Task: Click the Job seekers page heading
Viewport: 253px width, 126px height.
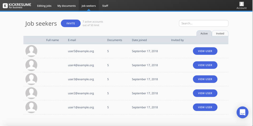Action: click(41, 23)
